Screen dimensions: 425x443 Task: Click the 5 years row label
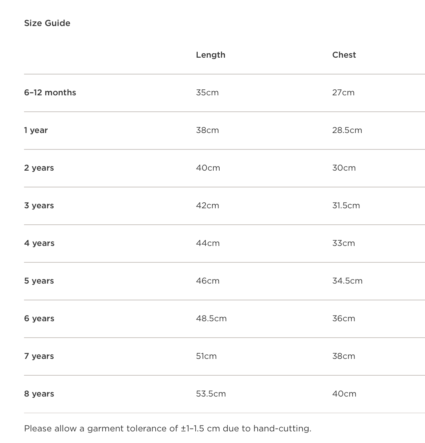coord(39,281)
